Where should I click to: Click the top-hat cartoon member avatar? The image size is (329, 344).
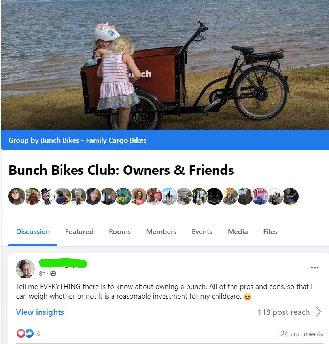tap(47, 196)
